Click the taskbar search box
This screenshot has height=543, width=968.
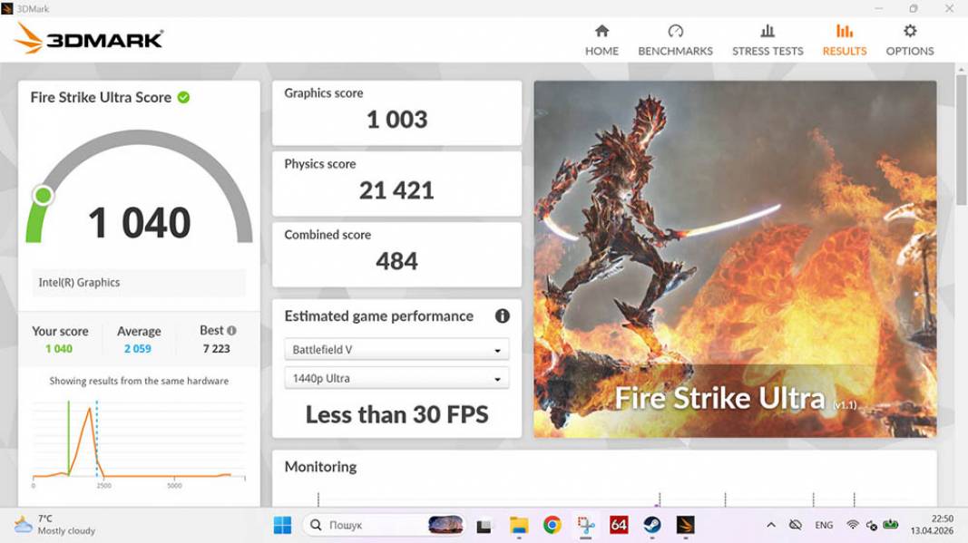pos(384,525)
